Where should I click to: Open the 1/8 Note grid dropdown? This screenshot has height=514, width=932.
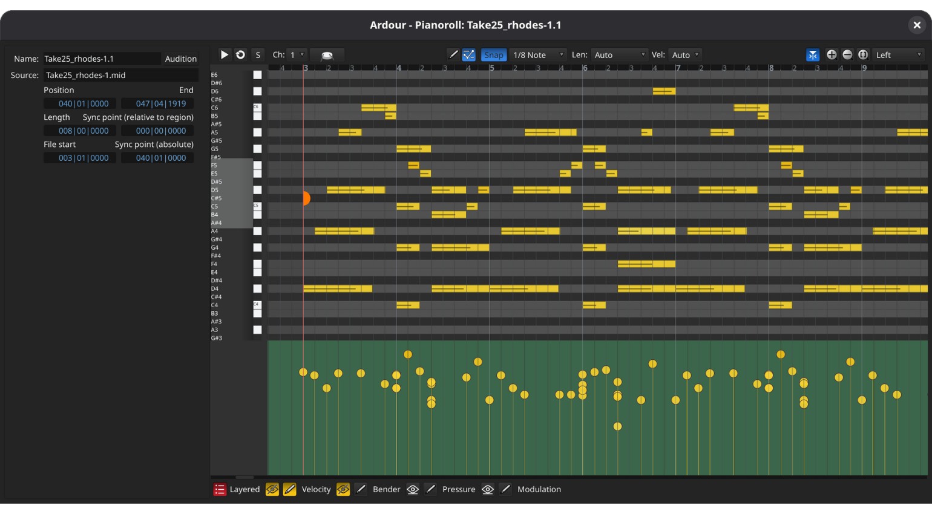(x=538, y=55)
